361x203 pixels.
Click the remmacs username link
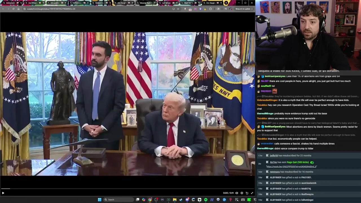275,172
